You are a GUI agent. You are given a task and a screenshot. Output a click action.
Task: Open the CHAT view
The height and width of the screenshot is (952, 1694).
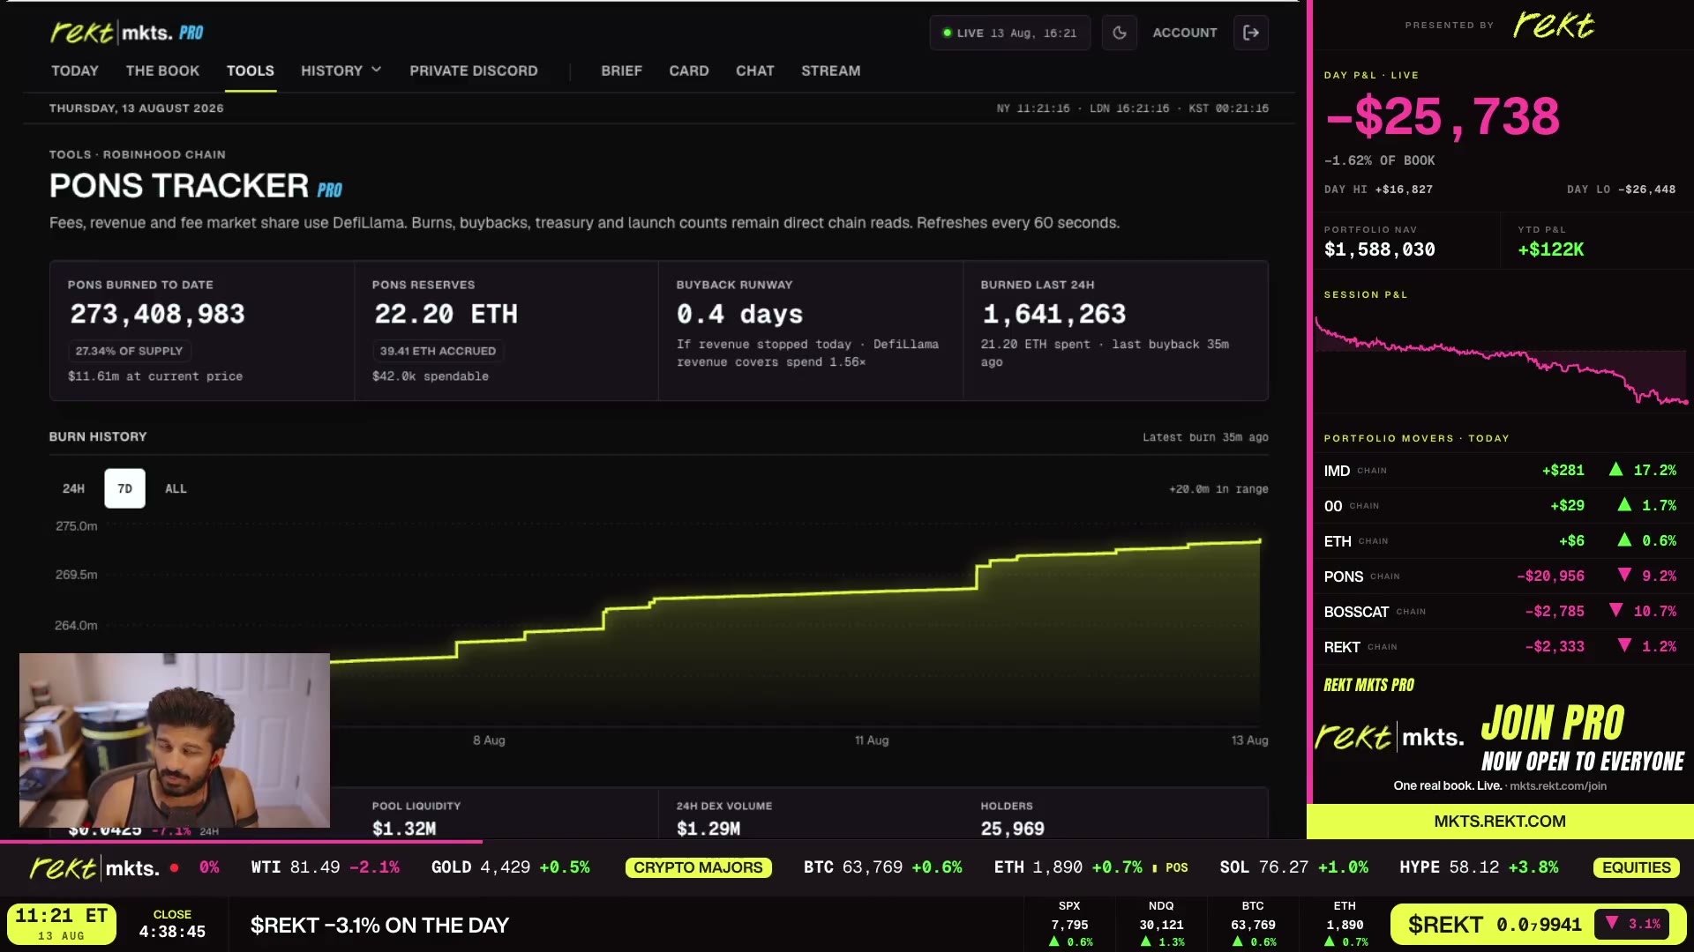click(x=755, y=71)
